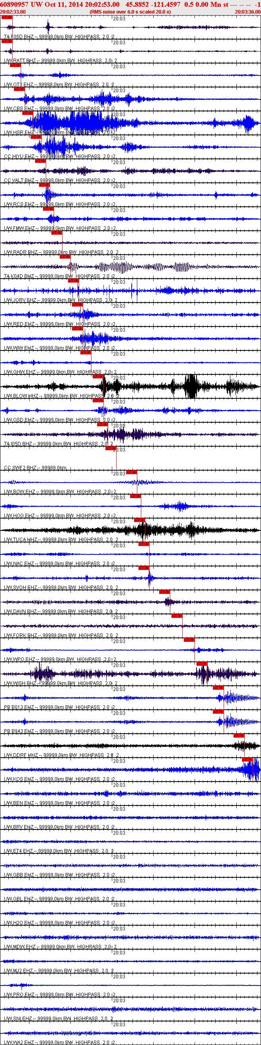Select the red pick flag on the UW.SVOH trace

(x=144, y=568)
